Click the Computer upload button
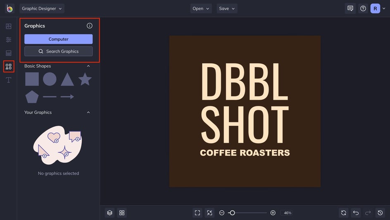 point(58,39)
